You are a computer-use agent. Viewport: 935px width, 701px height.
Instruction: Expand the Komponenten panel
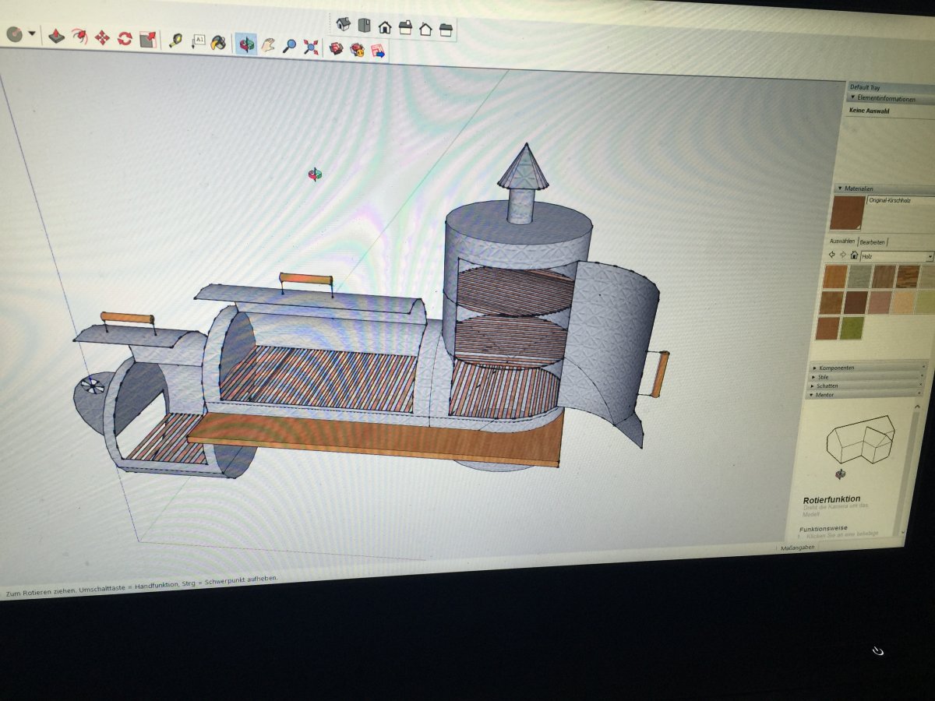pos(815,367)
